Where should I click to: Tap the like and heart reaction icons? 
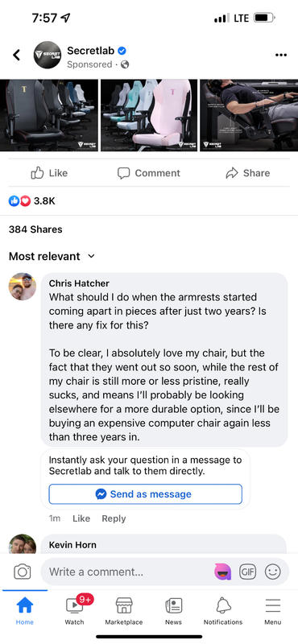[19, 200]
